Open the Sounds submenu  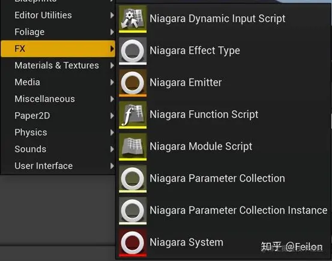coord(58,149)
